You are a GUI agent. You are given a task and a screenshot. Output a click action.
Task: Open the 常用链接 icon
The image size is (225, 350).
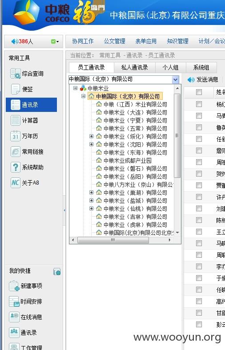pos(16,152)
